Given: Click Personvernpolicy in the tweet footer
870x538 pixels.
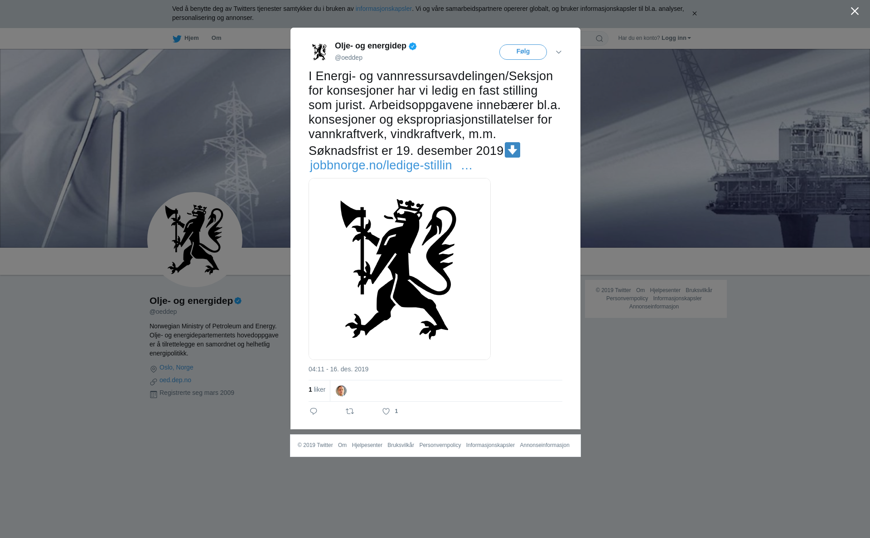Looking at the screenshot, I should [x=440, y=445].
